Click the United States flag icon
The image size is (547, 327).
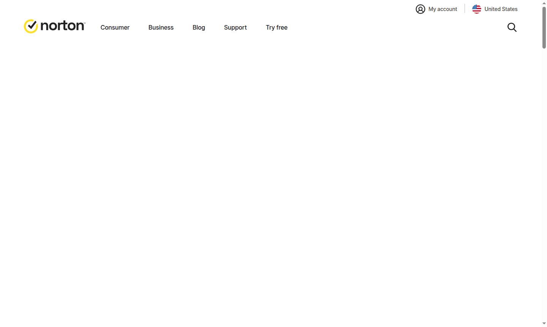pos(476,9)
